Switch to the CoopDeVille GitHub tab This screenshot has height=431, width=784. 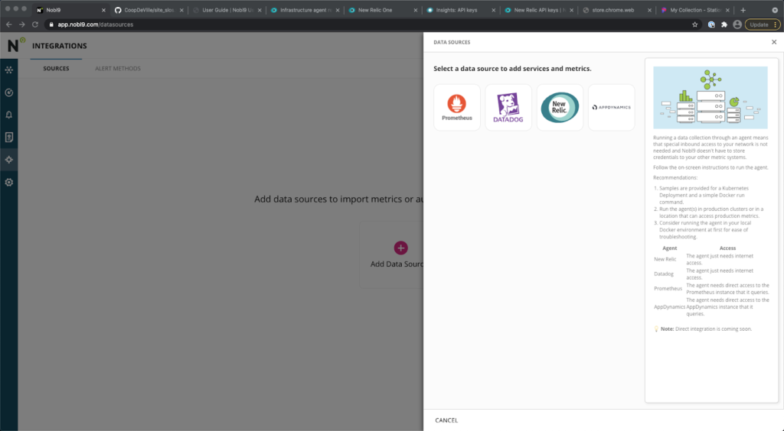pos(149,10)
